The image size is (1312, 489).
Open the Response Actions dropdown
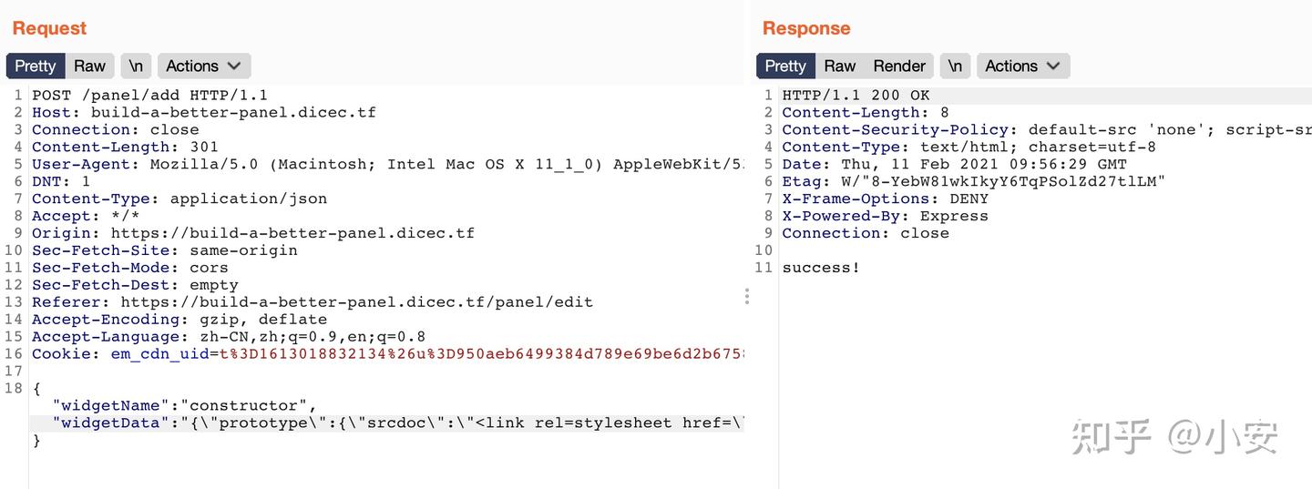point(1022,66)
